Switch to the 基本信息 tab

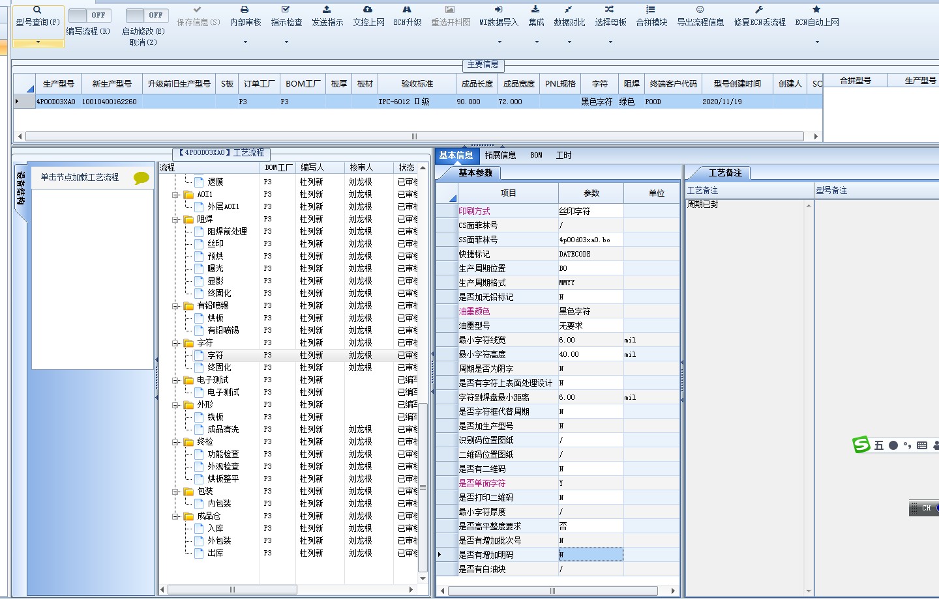click(456, 155)
